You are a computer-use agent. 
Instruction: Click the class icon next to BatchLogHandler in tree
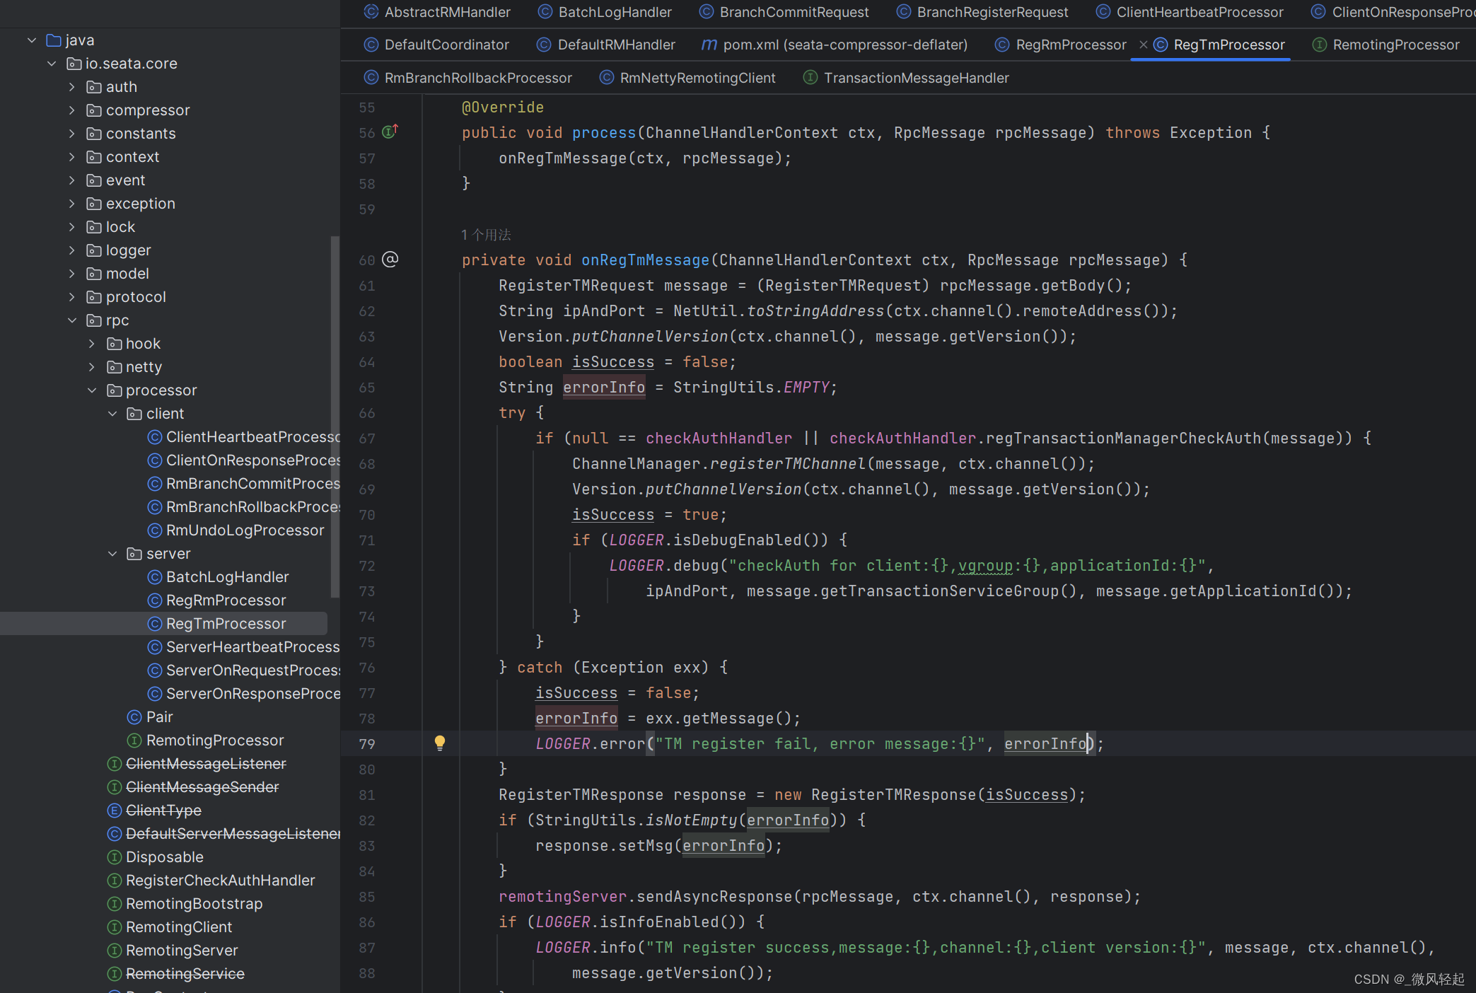pos(155,577)
